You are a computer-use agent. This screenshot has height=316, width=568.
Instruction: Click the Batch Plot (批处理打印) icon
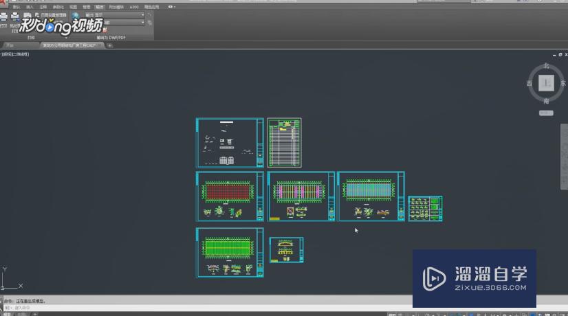tap(15, 16)
